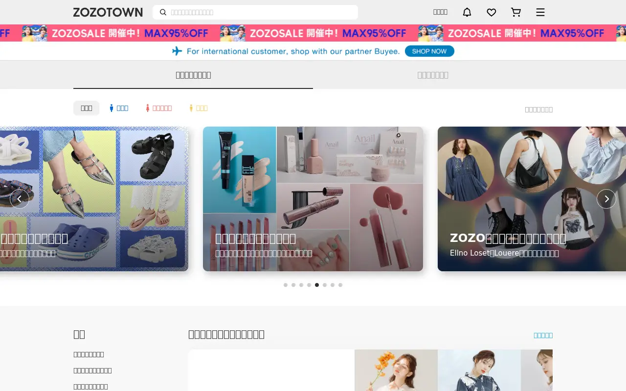Screen dimensions: 626x391
Task: Open thumbnail of woman in navy floral top
Action: 479,370
